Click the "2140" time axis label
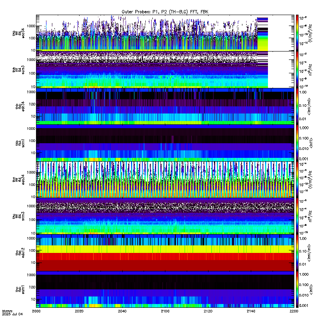The width and height of the screenshot is (314, 335). [x=251, y=311]
